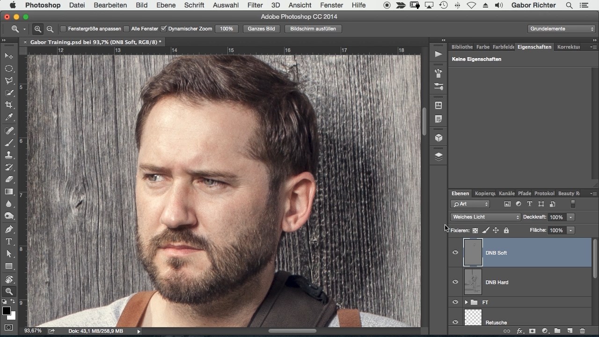The height and width of the screenshot is (337, 599).
Task: Select the History Brush tool
Action: [9, 167]
